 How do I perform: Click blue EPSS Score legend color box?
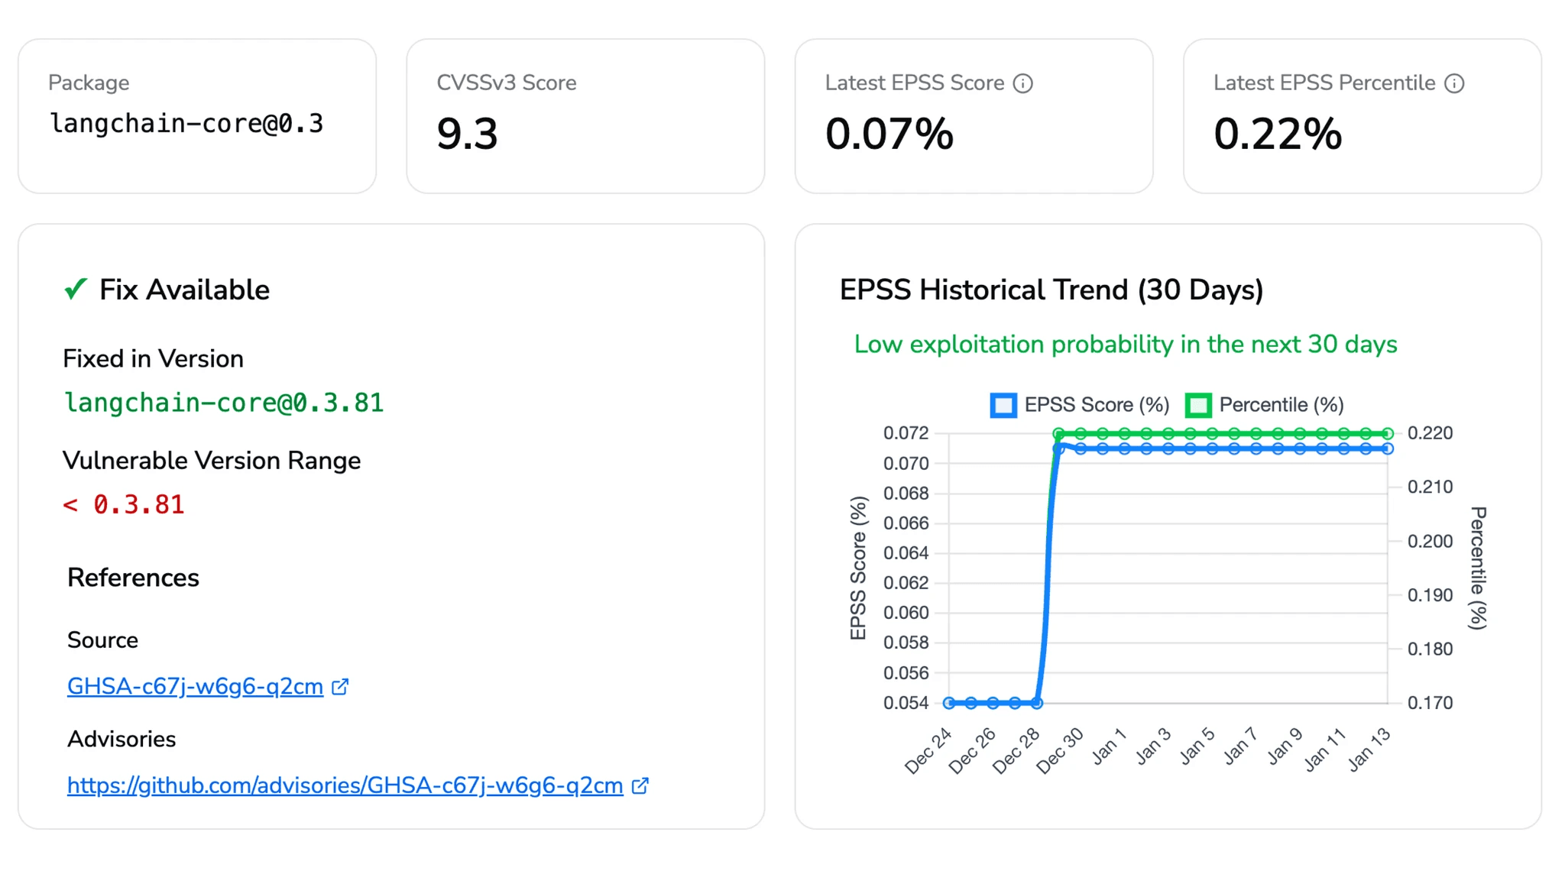click(1003, 405)
